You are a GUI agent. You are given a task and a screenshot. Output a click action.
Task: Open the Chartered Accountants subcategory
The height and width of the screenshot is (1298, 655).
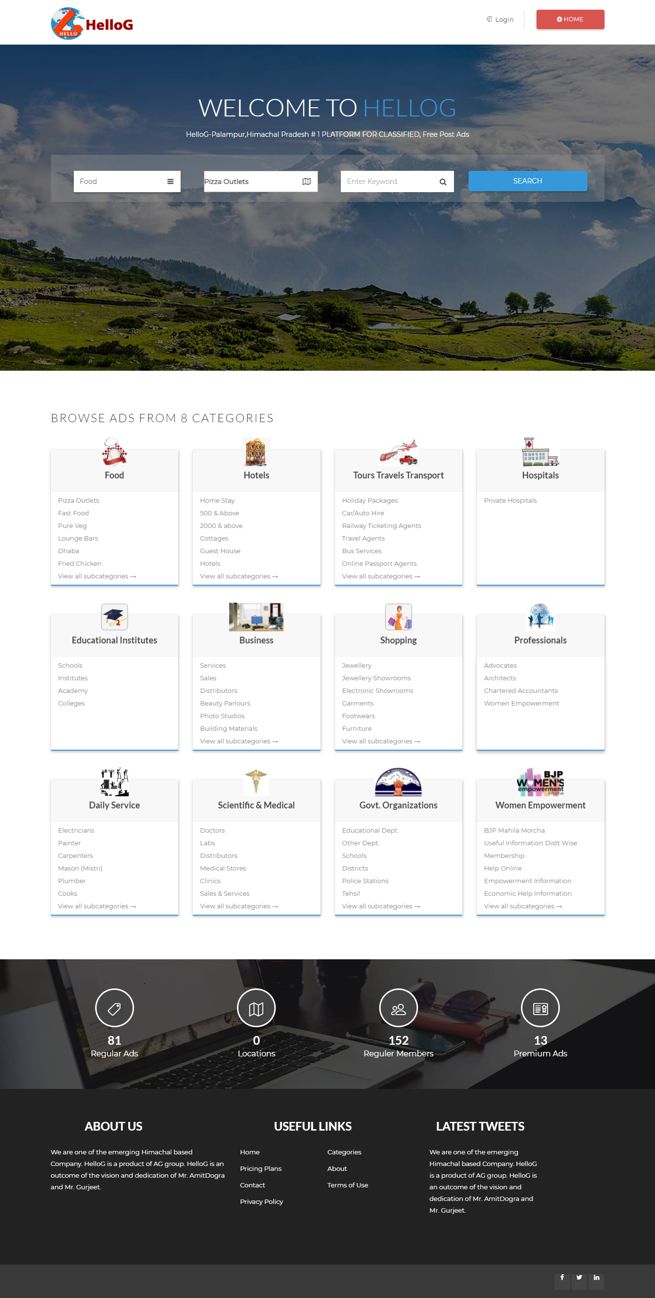coord(521,691)
